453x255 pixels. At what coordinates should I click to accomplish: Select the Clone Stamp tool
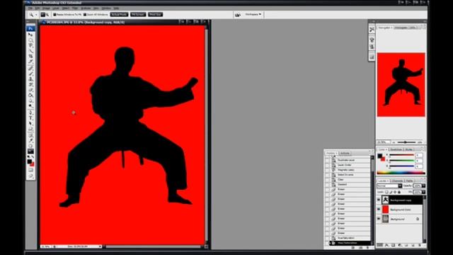(x=30, y=79)
